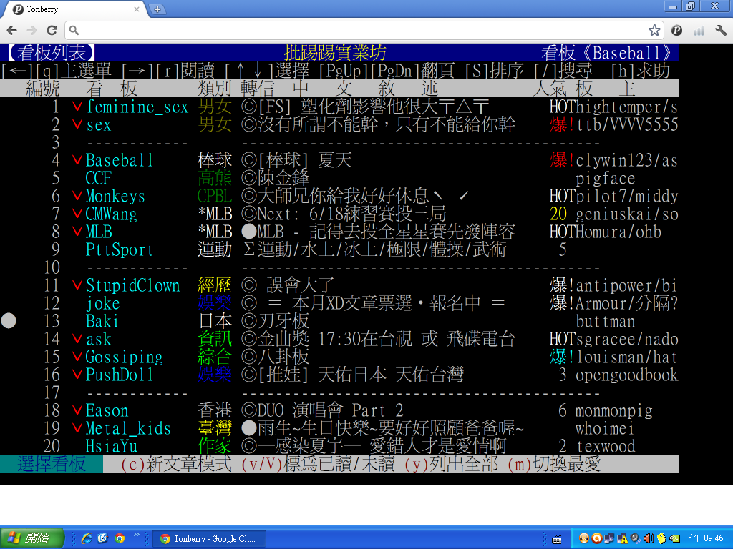
Task: Click the [h]求助 help hint
Action: [x=641, y=71]
